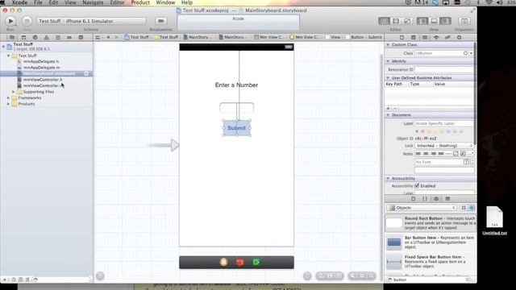516x290 pixels.
Task: Expand the Supporting Files group
Action: pyautogui.click(x=14, y=92)
